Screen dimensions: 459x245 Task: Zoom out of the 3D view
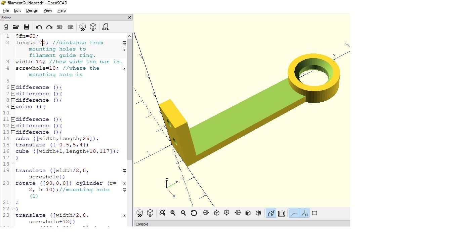183,213
